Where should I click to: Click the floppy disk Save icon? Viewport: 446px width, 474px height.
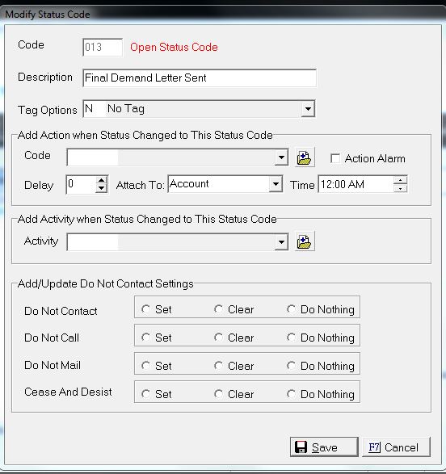301,447
